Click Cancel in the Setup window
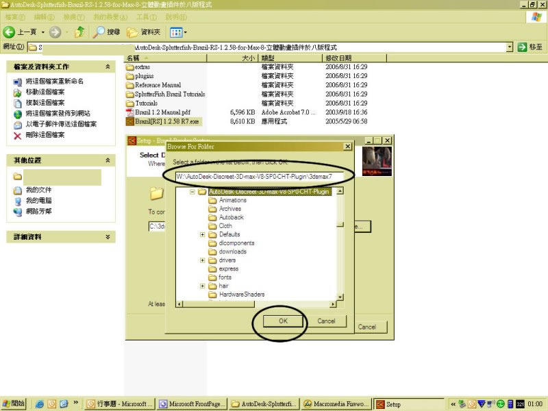 pyautogui.click(x=367, y=327)
